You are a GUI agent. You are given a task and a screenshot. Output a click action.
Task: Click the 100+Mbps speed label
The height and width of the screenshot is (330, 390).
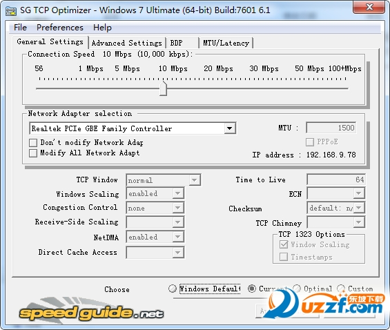pos(344,68)
